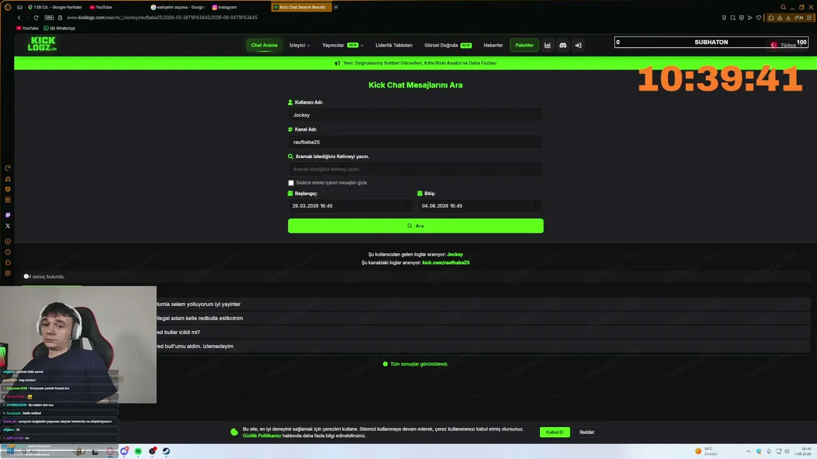Image resolution: width=817 pixels, height=459 pixels.
Task: Click the Kanal Adı input field
Action: click(x=416, y=142)
